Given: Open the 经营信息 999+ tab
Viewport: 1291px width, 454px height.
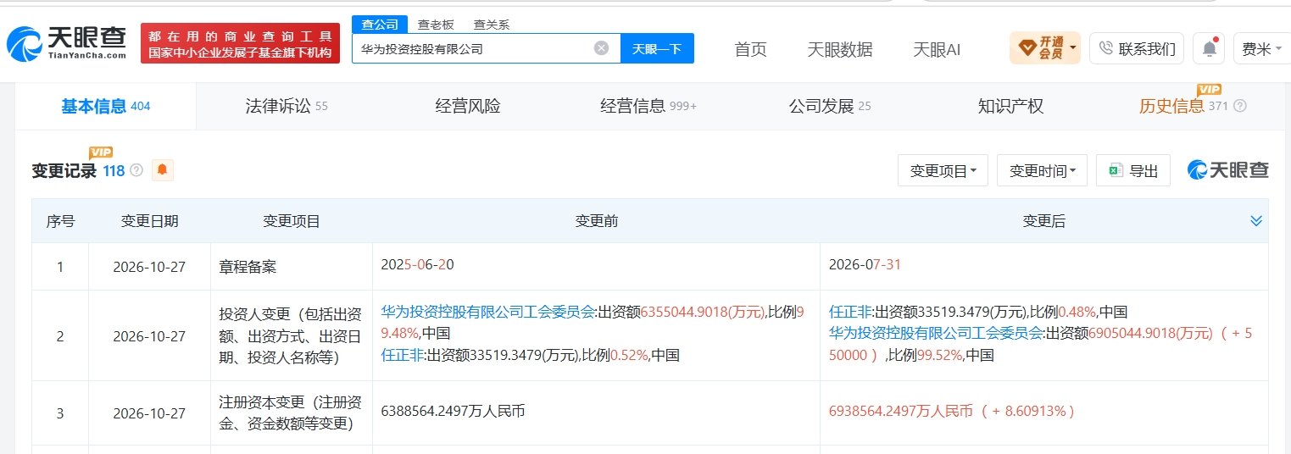Looking at the screenshot, I should pos(648,107).
